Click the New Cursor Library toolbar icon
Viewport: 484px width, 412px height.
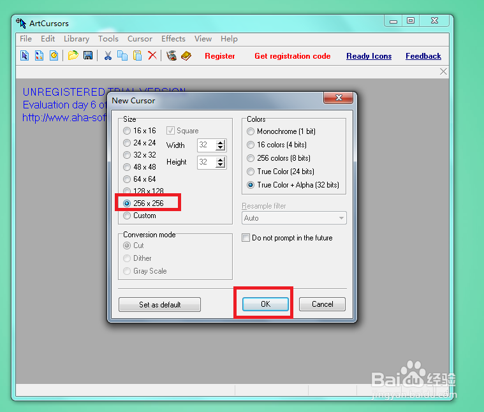(39, 55)
